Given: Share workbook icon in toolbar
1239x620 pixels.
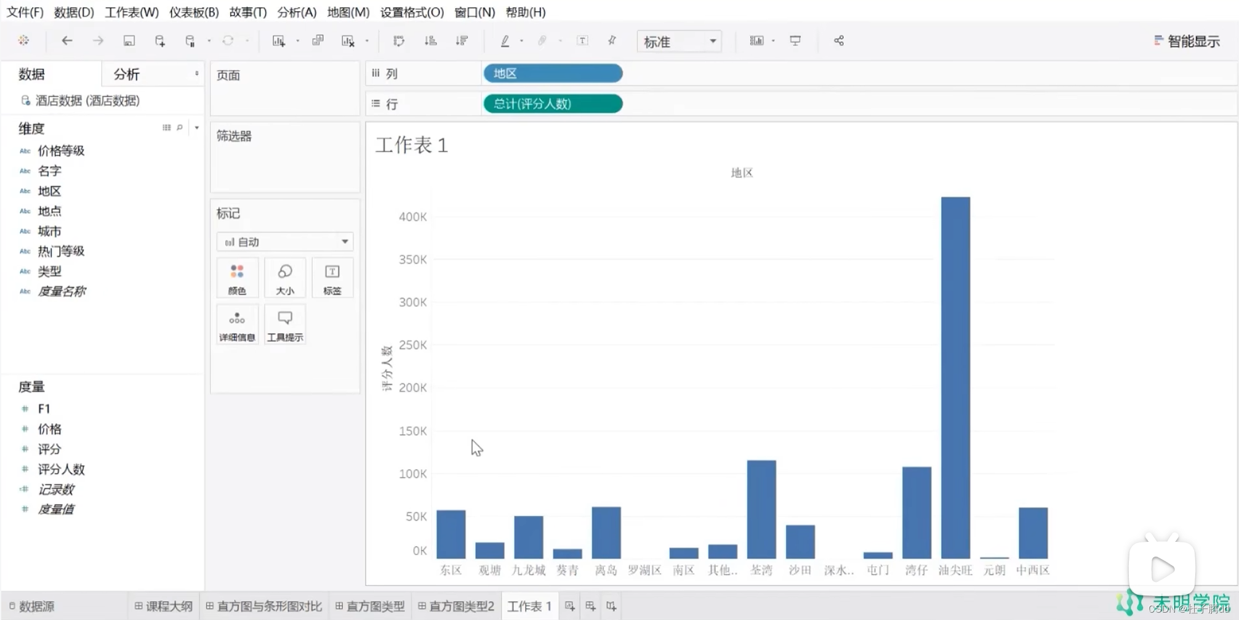Looking at the screenshot, I should [x=839, y=41].
